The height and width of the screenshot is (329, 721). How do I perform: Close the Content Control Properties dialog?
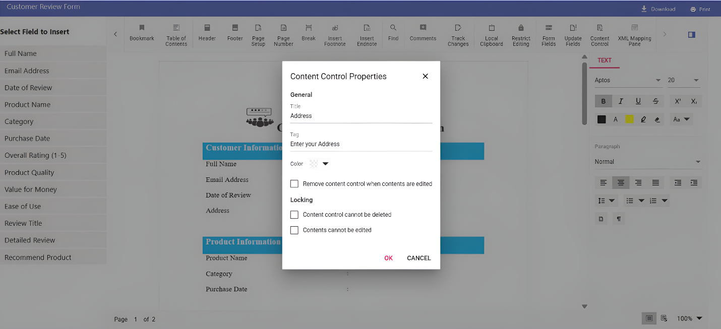point(425,76)
